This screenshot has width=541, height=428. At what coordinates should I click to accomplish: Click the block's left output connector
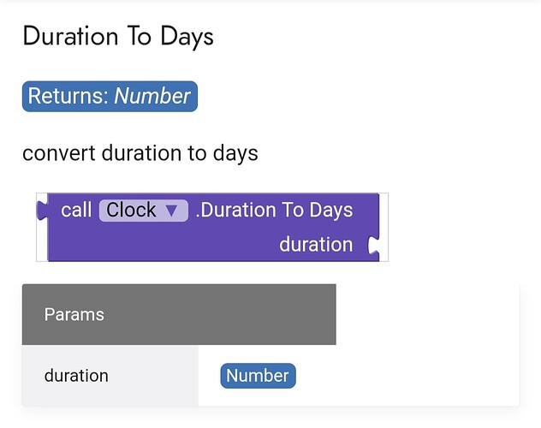(42, 210)
